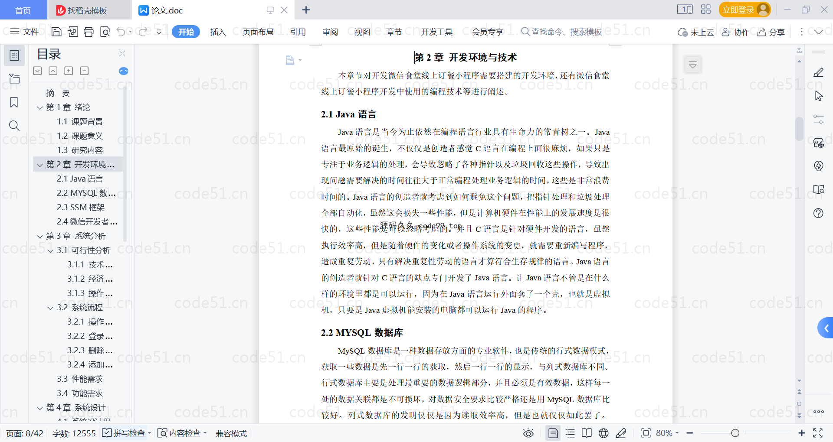Screen dimensions: 833x442
Task: Click expand-all outline levels icon
Action: click(38, 71)
